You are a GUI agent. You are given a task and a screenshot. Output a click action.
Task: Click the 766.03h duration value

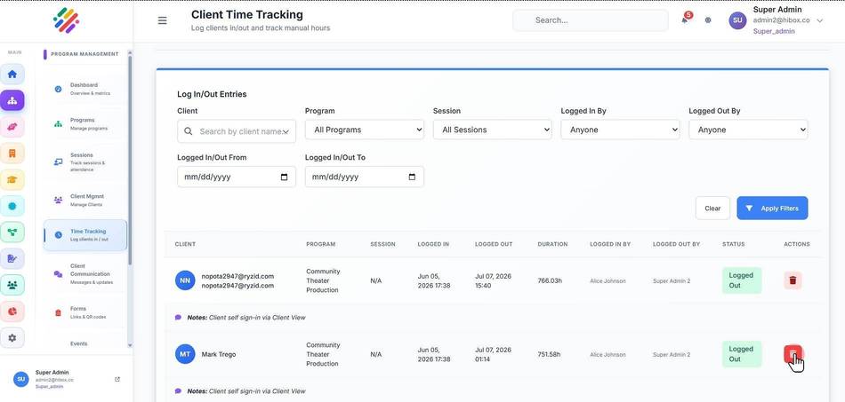click(551, 280)
